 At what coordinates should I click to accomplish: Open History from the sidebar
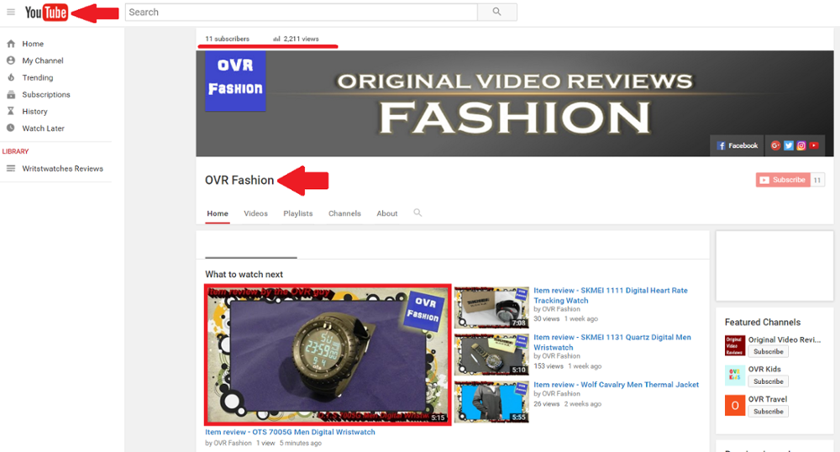(34, 112)
